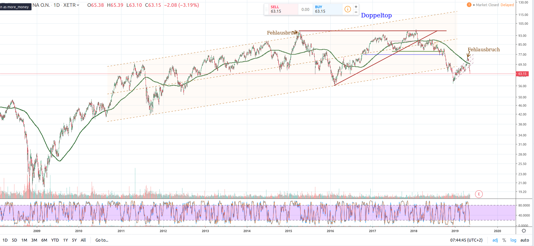Click the earnings E marker

479,194
